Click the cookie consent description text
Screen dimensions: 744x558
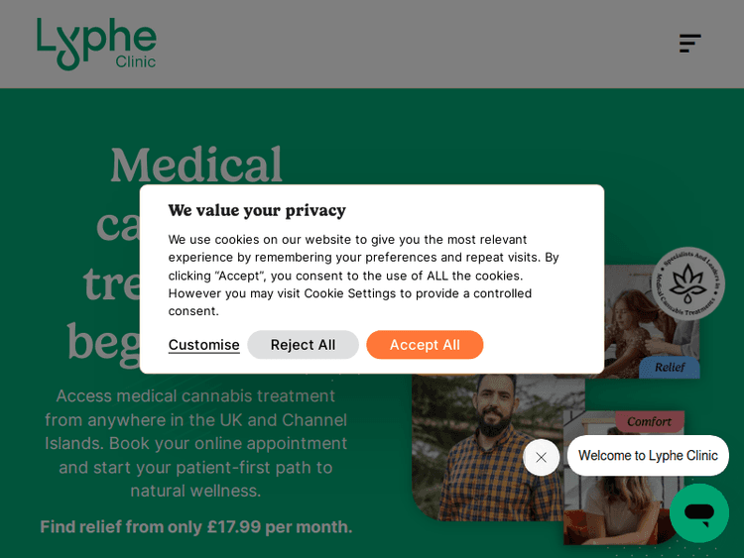[363, 275]
